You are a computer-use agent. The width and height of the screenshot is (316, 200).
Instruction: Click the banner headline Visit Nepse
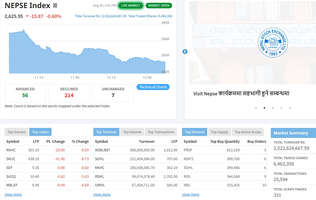click(x=241, y=93)
